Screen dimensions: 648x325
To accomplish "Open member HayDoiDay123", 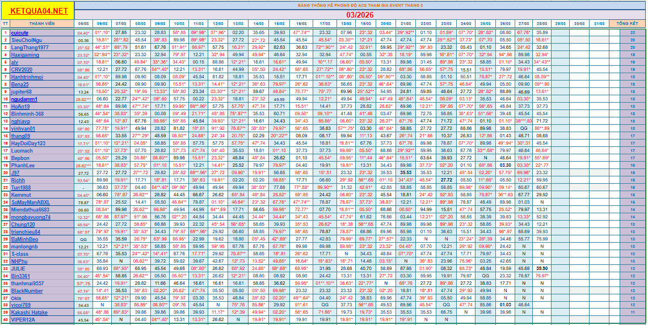I will tap(28, 143).
